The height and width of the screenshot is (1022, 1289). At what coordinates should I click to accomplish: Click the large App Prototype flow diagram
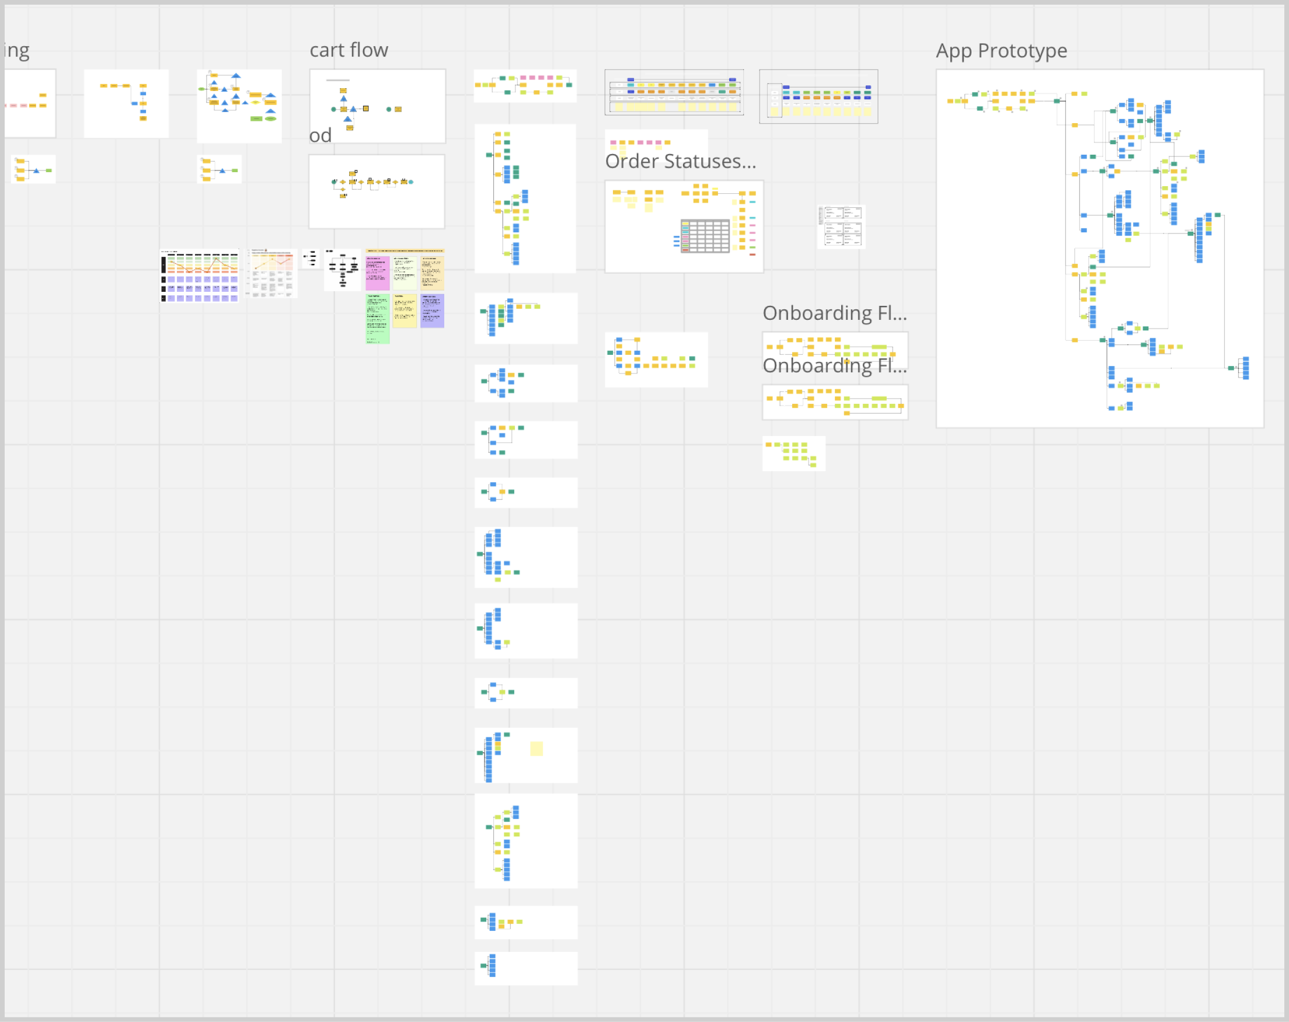[1099, 248]
